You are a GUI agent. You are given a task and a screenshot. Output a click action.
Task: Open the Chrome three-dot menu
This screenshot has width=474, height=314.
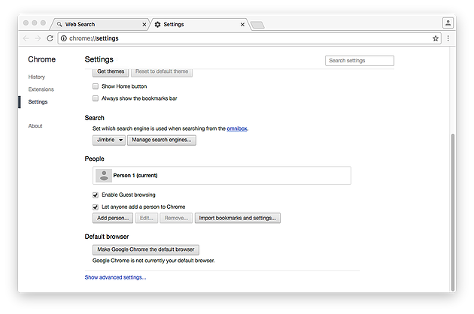(x=448, y=38)
